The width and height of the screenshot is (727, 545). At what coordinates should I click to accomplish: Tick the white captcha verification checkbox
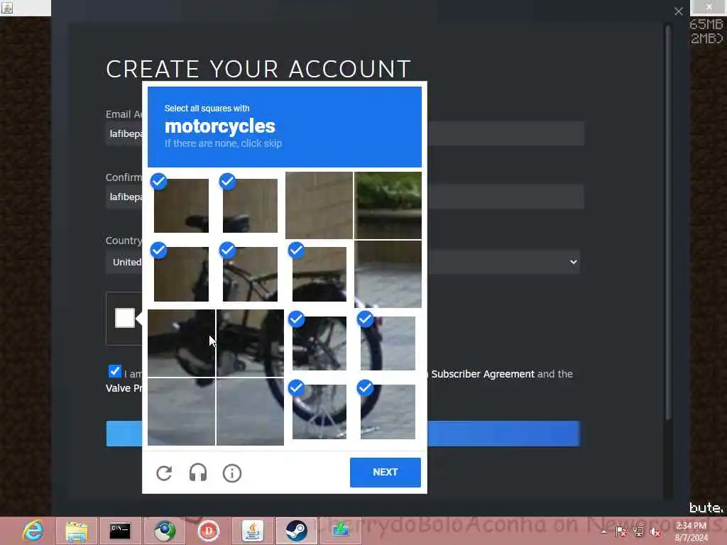click(125, 318)
